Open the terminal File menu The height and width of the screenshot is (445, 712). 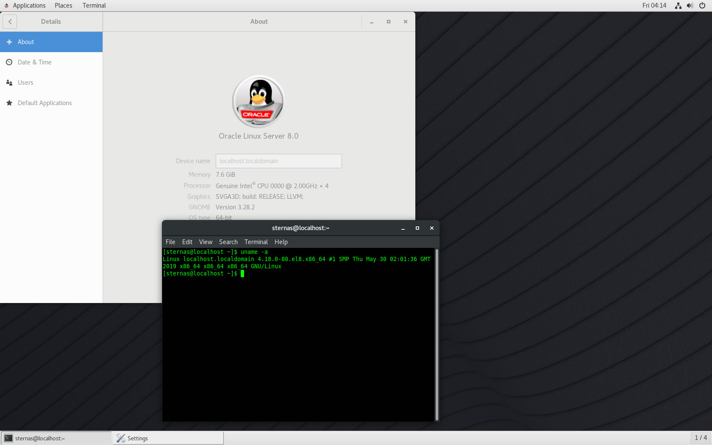170,242
